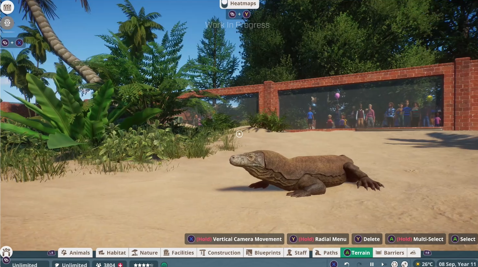Open the Barriers tab
478x267 pixels.
(390, 253)
